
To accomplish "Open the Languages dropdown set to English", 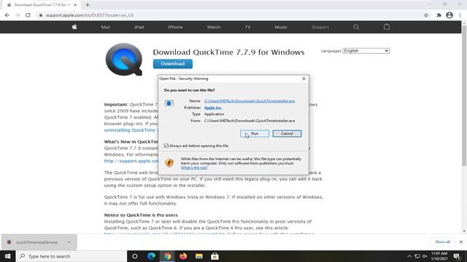I will tap(366, 51).
